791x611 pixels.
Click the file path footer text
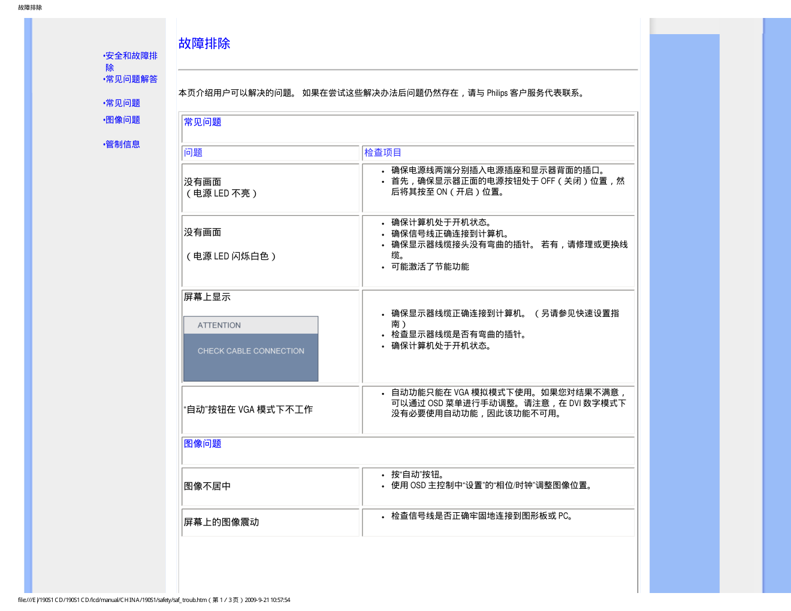coord(154,600)
